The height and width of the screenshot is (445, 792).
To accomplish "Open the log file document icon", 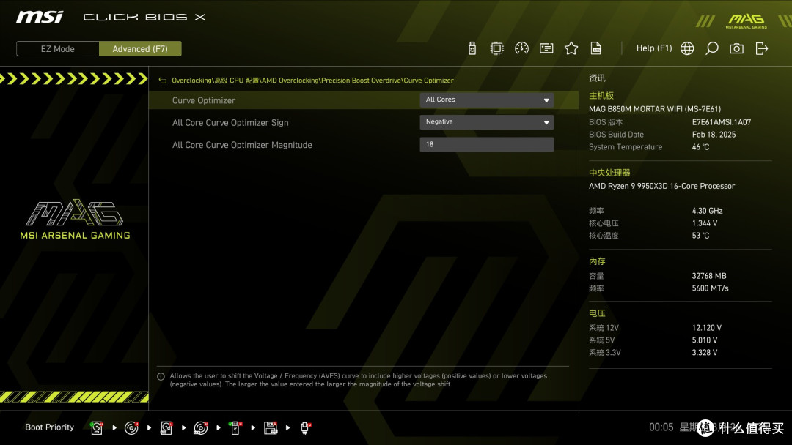I will click(596, 48).
